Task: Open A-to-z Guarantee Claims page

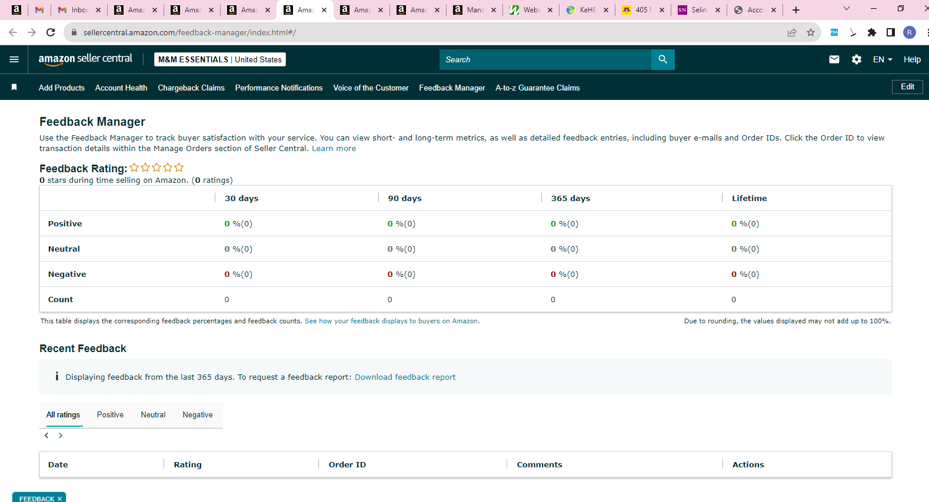Action: click(538, 88)
